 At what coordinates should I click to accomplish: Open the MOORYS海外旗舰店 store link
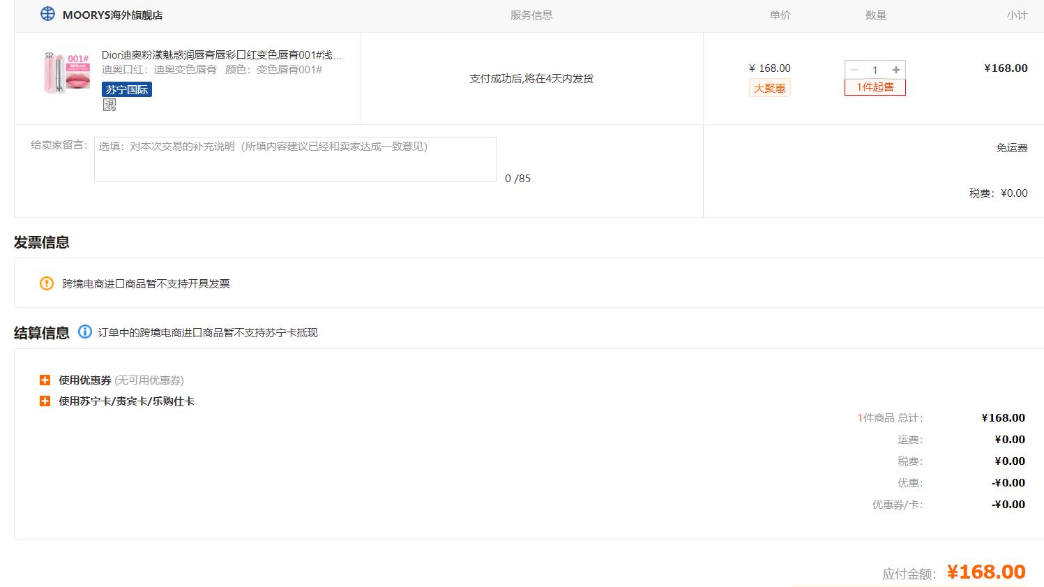tap(112, 15)
